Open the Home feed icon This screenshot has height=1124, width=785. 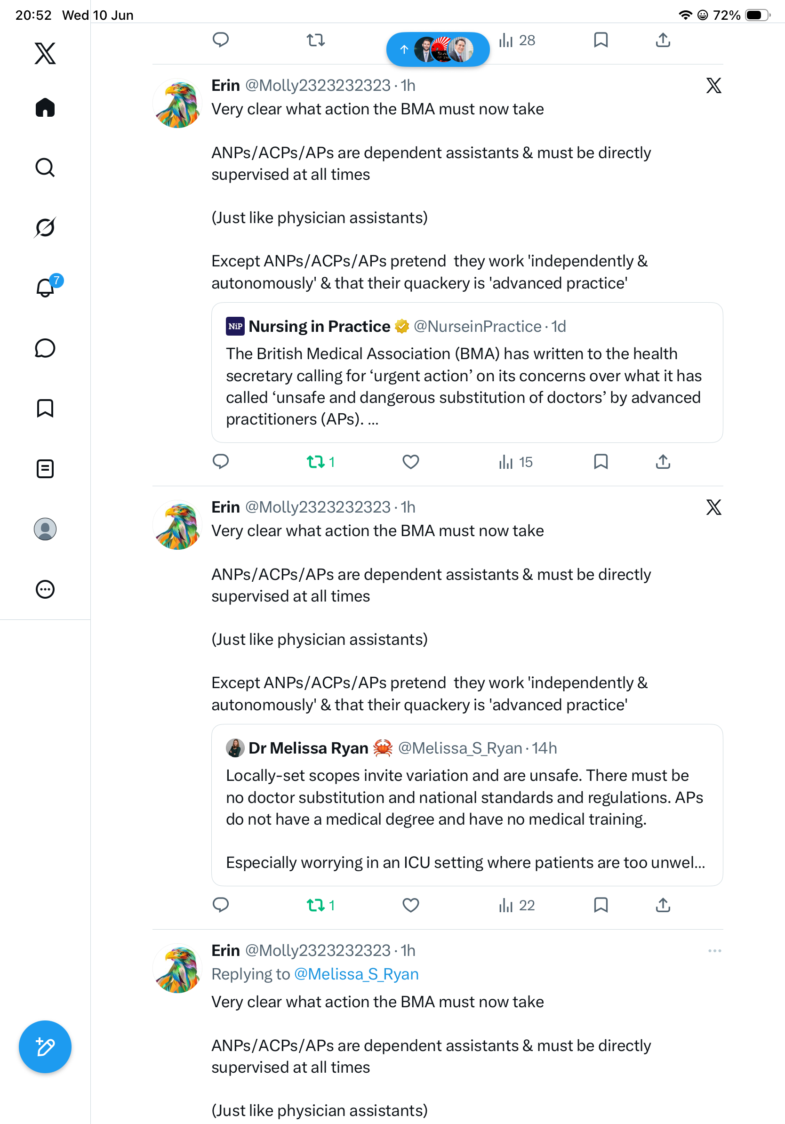tap(45, 107)
